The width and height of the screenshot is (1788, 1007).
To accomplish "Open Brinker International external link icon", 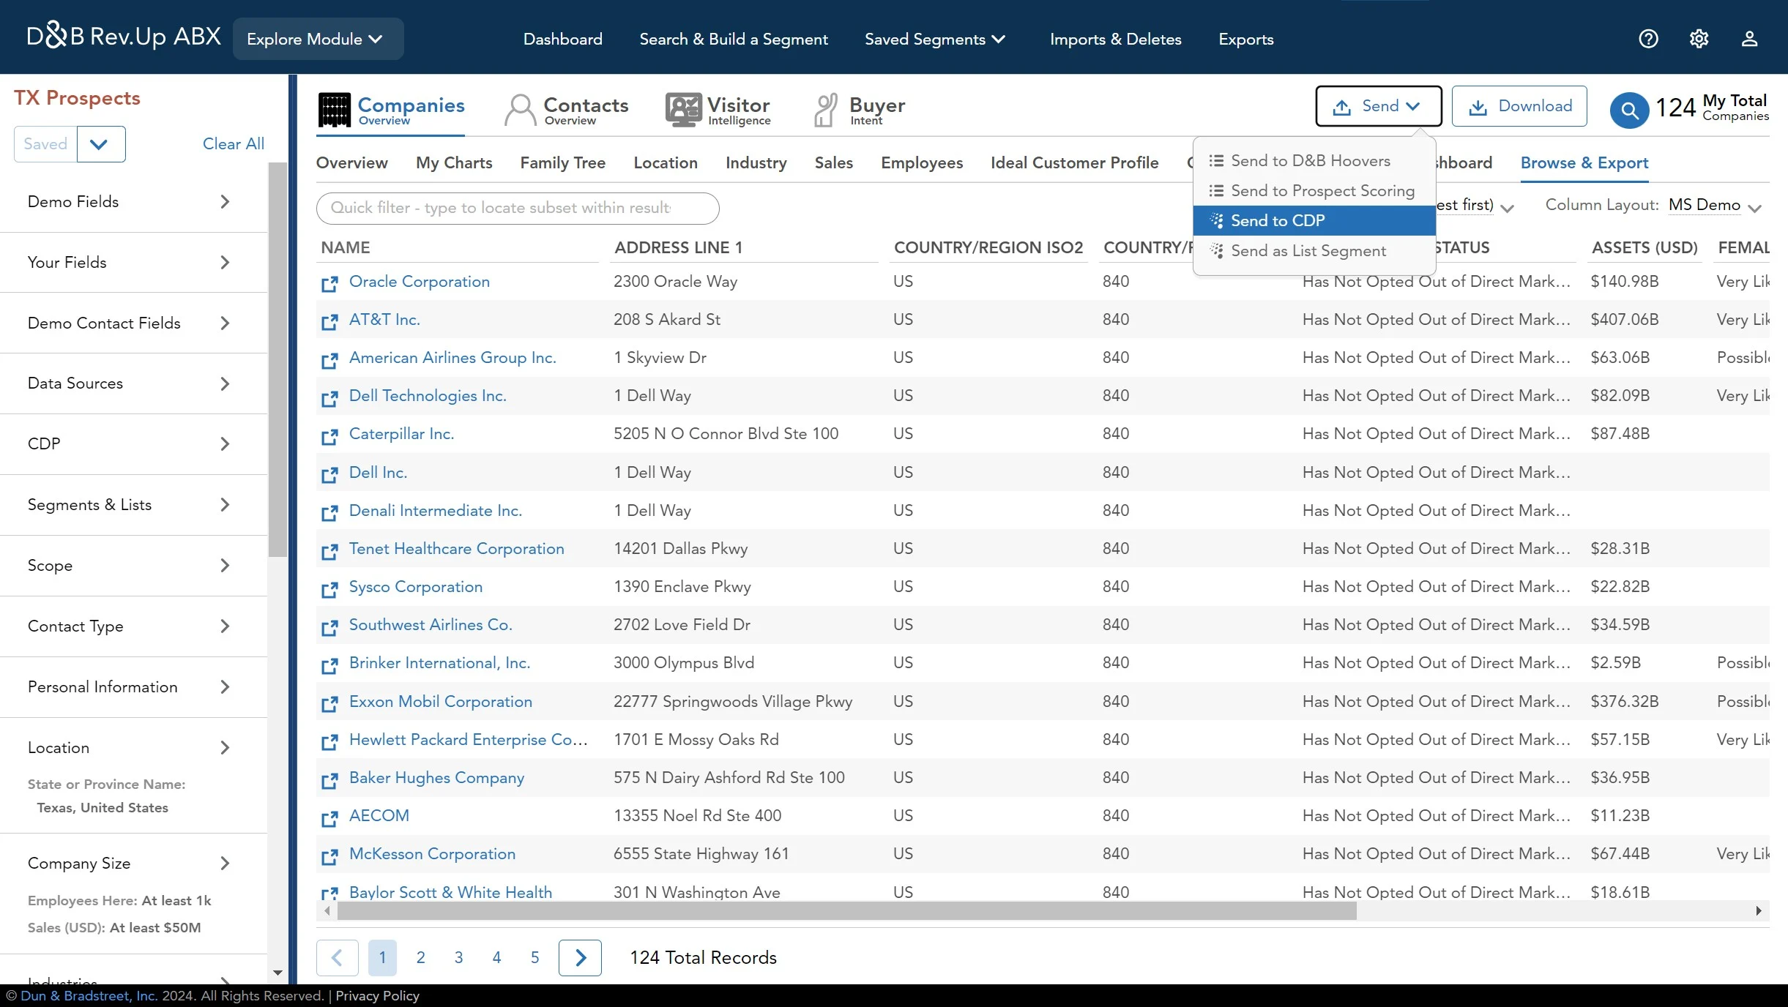I will 329,665.
